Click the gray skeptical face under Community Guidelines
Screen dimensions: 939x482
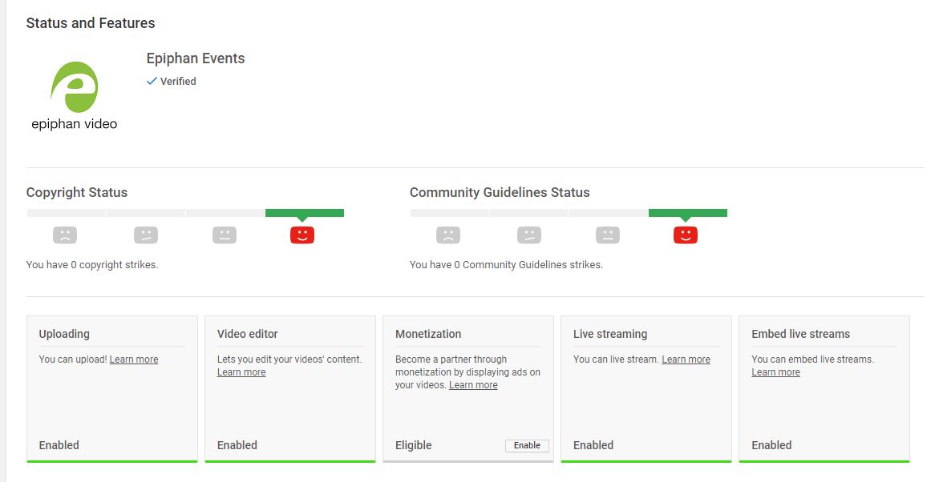click(x=529, y=235)
